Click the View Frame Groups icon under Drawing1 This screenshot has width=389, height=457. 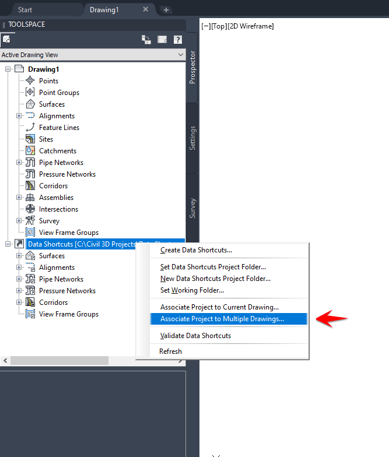(x=30, y=232)
